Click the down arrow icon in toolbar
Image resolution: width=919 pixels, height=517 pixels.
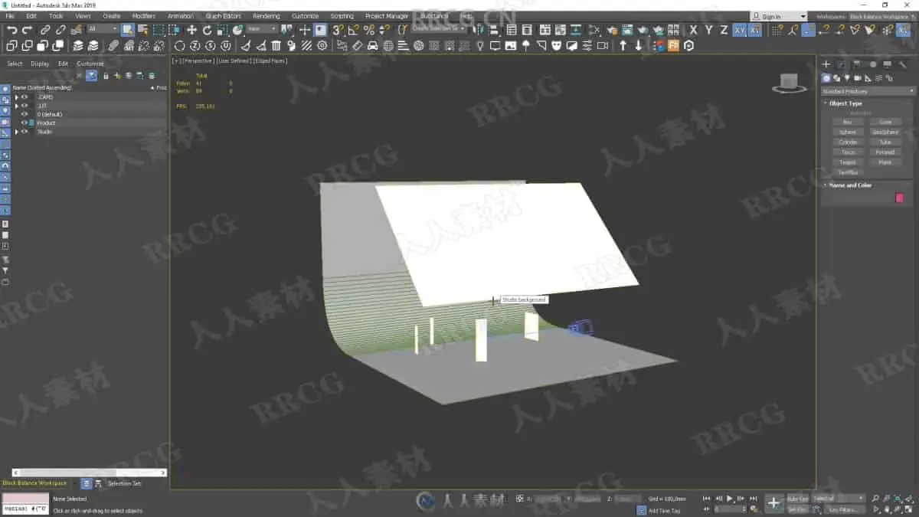pos(639,46)
